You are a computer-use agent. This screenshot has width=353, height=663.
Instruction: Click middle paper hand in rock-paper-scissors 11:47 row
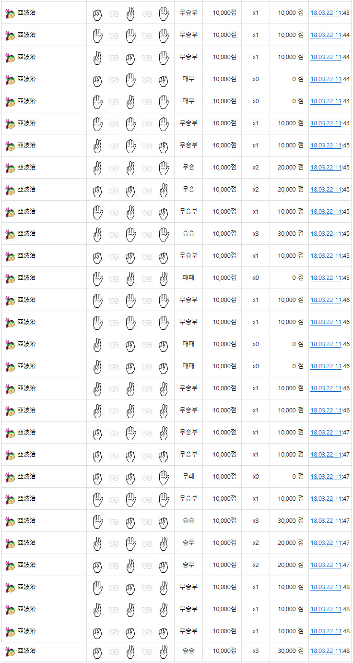130,433
